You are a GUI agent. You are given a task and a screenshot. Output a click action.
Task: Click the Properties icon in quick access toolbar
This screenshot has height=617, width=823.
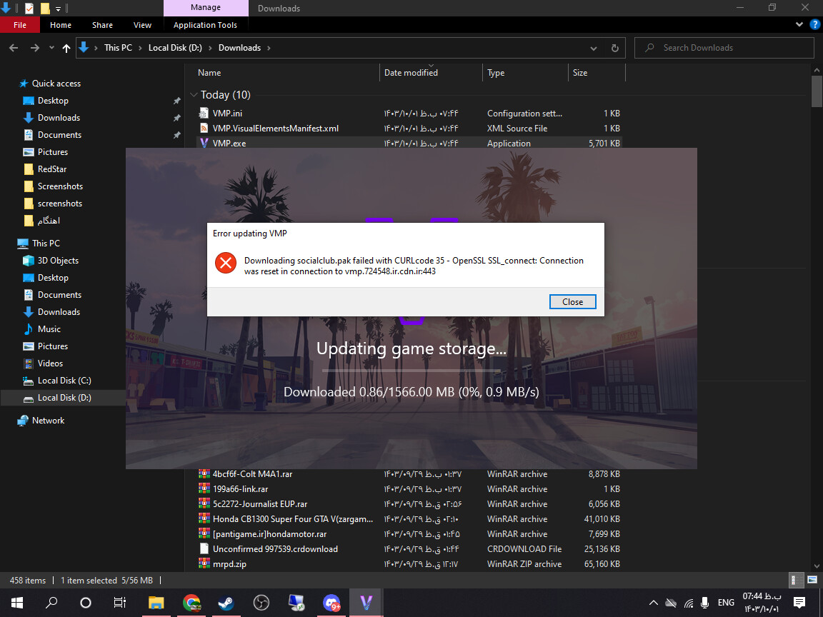pos(29,8)
